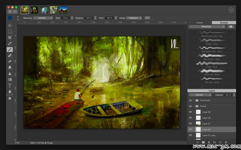
Task: Hide the Forest group
Action: (x=190, y=106)
